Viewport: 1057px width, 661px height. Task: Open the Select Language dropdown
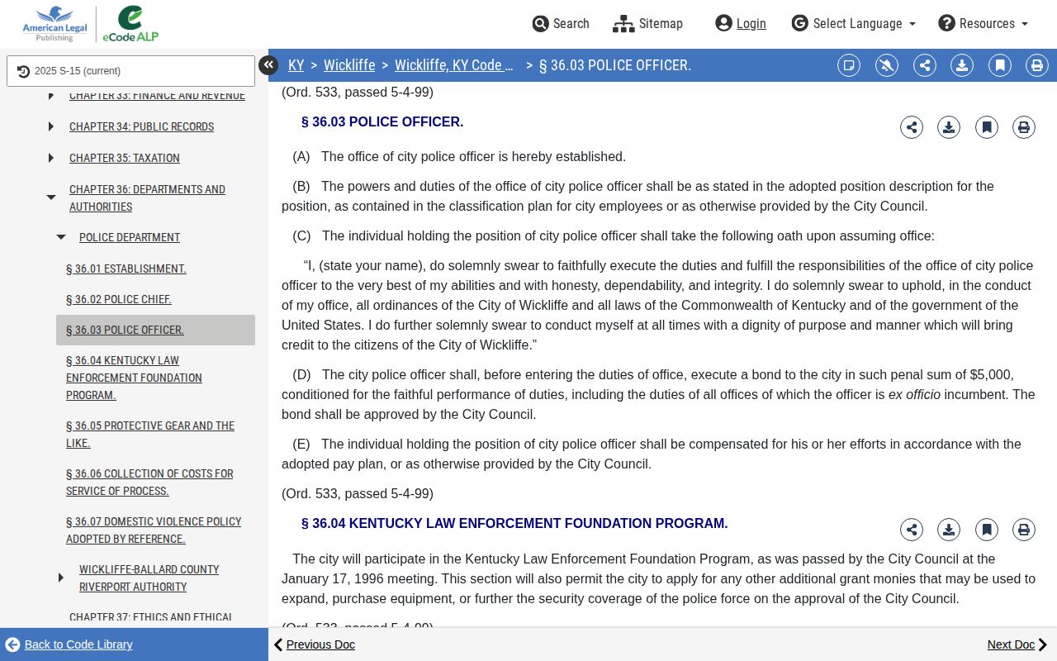(x=853, y=23)
